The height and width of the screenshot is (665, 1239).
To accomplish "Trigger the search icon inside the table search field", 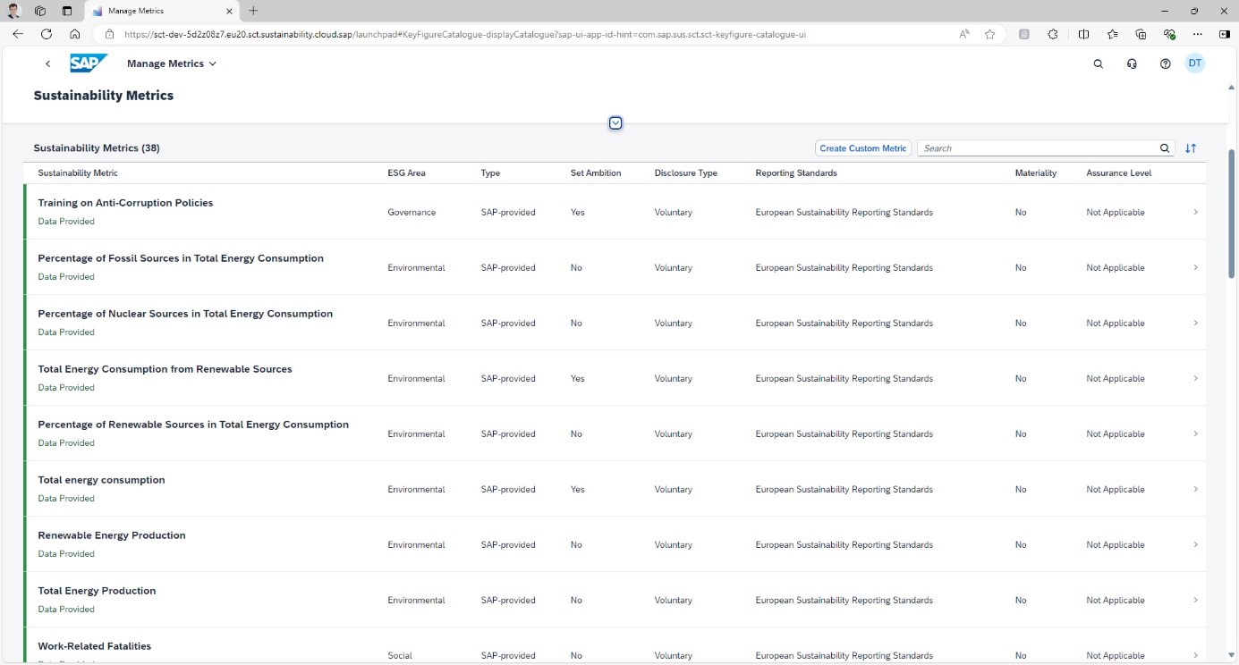I will coord(1165,147).
